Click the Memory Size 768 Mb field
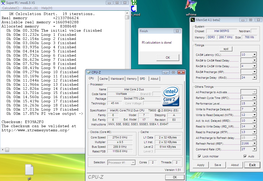The image size is (263, 181). (250, 37)
